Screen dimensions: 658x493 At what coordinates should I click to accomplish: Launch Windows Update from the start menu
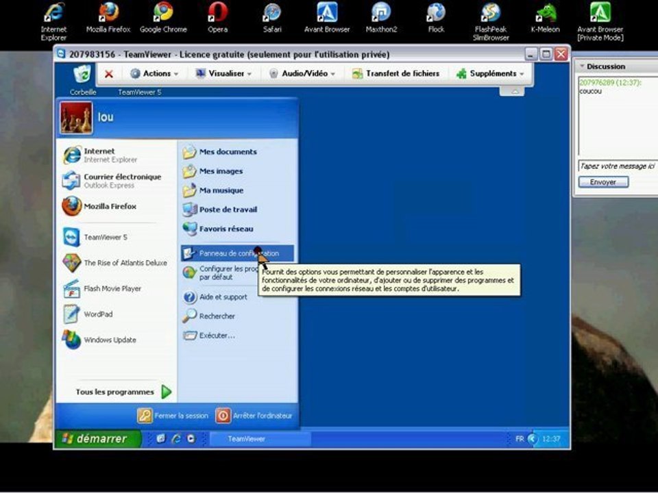coord(99,340)
